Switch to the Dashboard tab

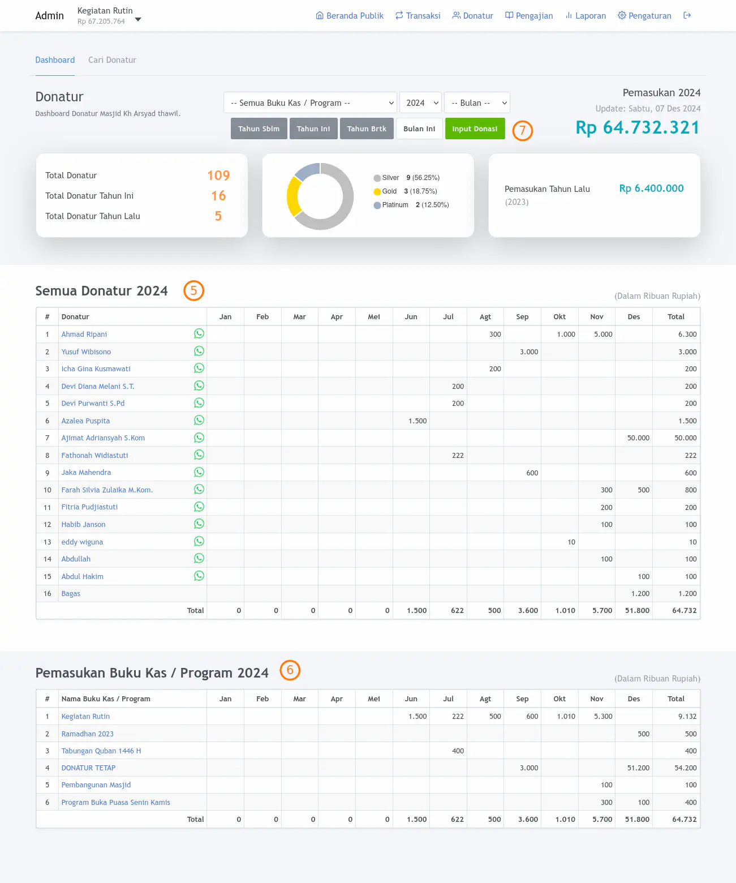pos(55,60)
